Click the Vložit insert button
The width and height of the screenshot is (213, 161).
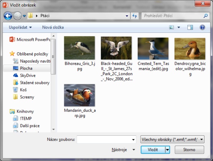[x=153, y=150]
